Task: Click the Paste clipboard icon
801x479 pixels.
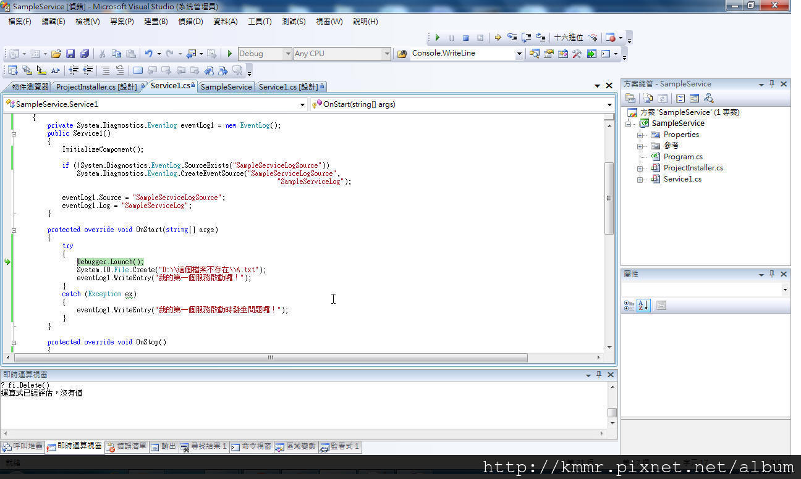Action: coord(131,54)
